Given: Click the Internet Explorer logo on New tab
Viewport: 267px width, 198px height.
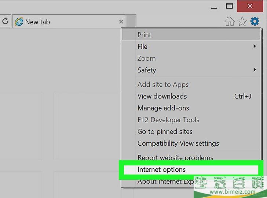Looking at the screenshot, I should (19, 22).
